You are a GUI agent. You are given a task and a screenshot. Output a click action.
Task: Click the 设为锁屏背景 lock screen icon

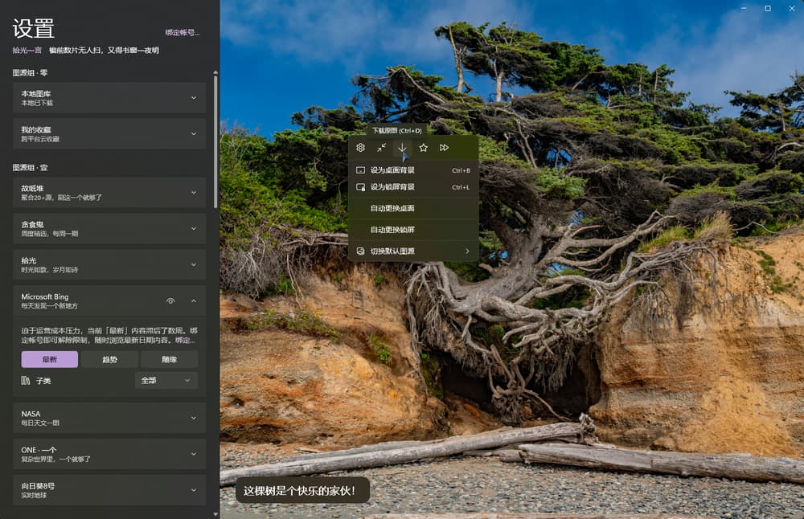[361, 187]
